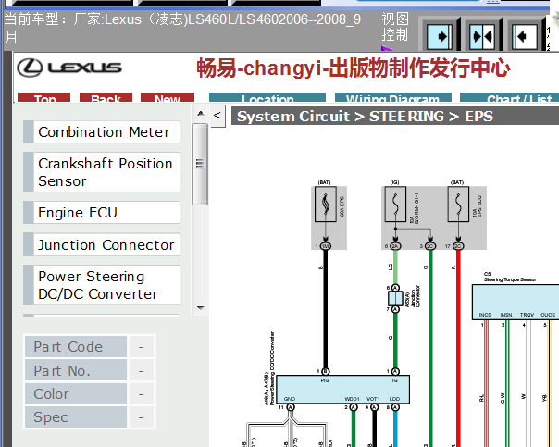Select Power Steering DC/DC Converter item

click(102, 285)
